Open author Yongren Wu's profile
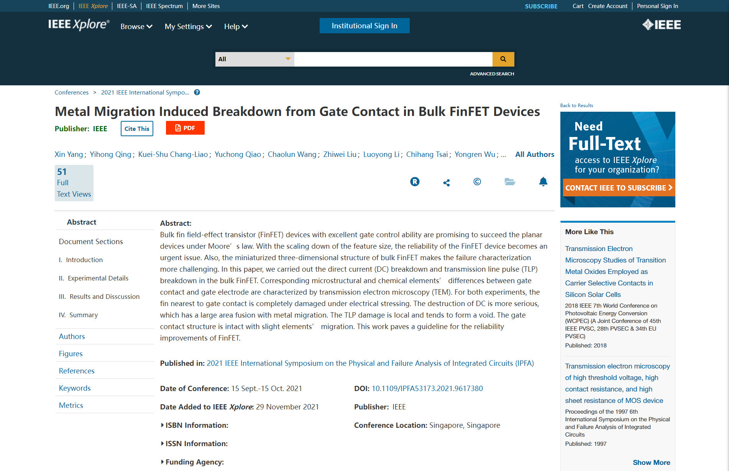Image resolution: width=729 pixels, height=471 pixels. coord(475,154)
